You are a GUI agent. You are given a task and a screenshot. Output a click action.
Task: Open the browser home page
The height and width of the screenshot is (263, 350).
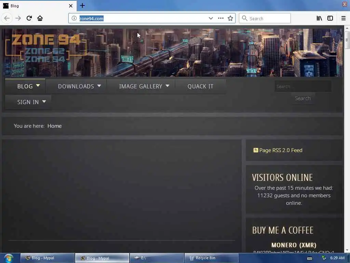pyautogui.click(x=40, y=18)
